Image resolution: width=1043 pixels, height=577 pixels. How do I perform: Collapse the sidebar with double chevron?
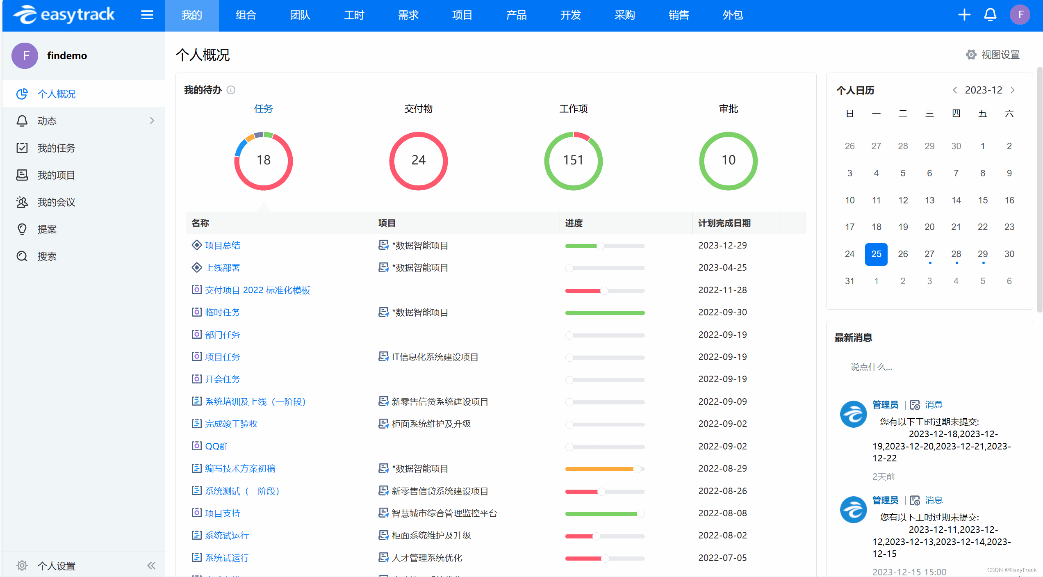[x=151, y=566]
